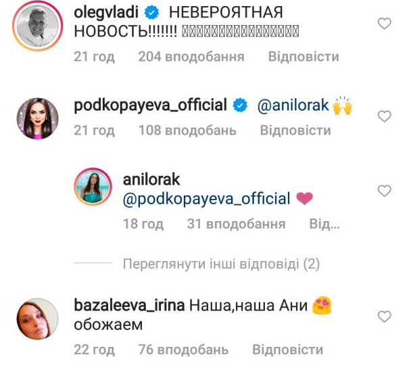The width and height of the screenshot is (411, 374).
Task: Like bazaleeva_irina's comment with the heart icon
Action: [x=384, y=317]
